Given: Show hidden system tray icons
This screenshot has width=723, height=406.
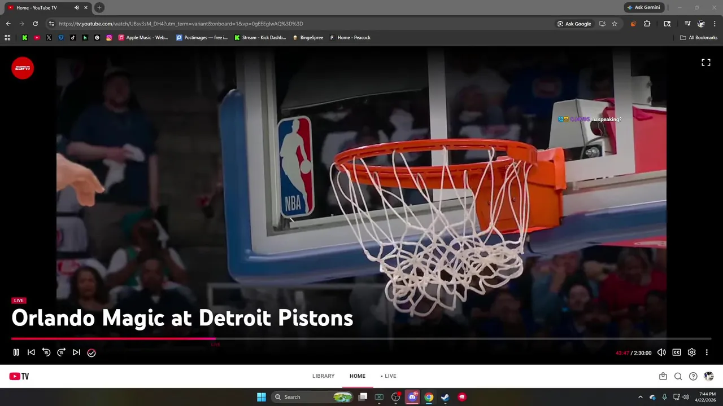Looking at the screenshot, I should 640,397.
